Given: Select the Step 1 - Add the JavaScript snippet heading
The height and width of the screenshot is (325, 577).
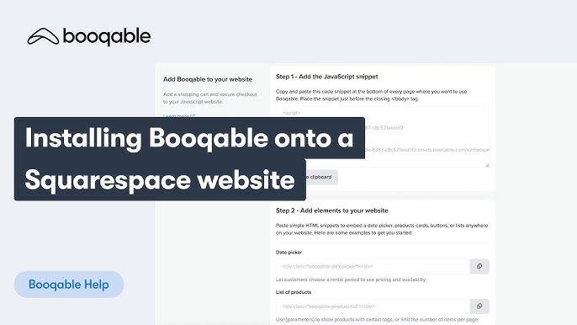Looking at the screenshot, I should click(326, 77).
